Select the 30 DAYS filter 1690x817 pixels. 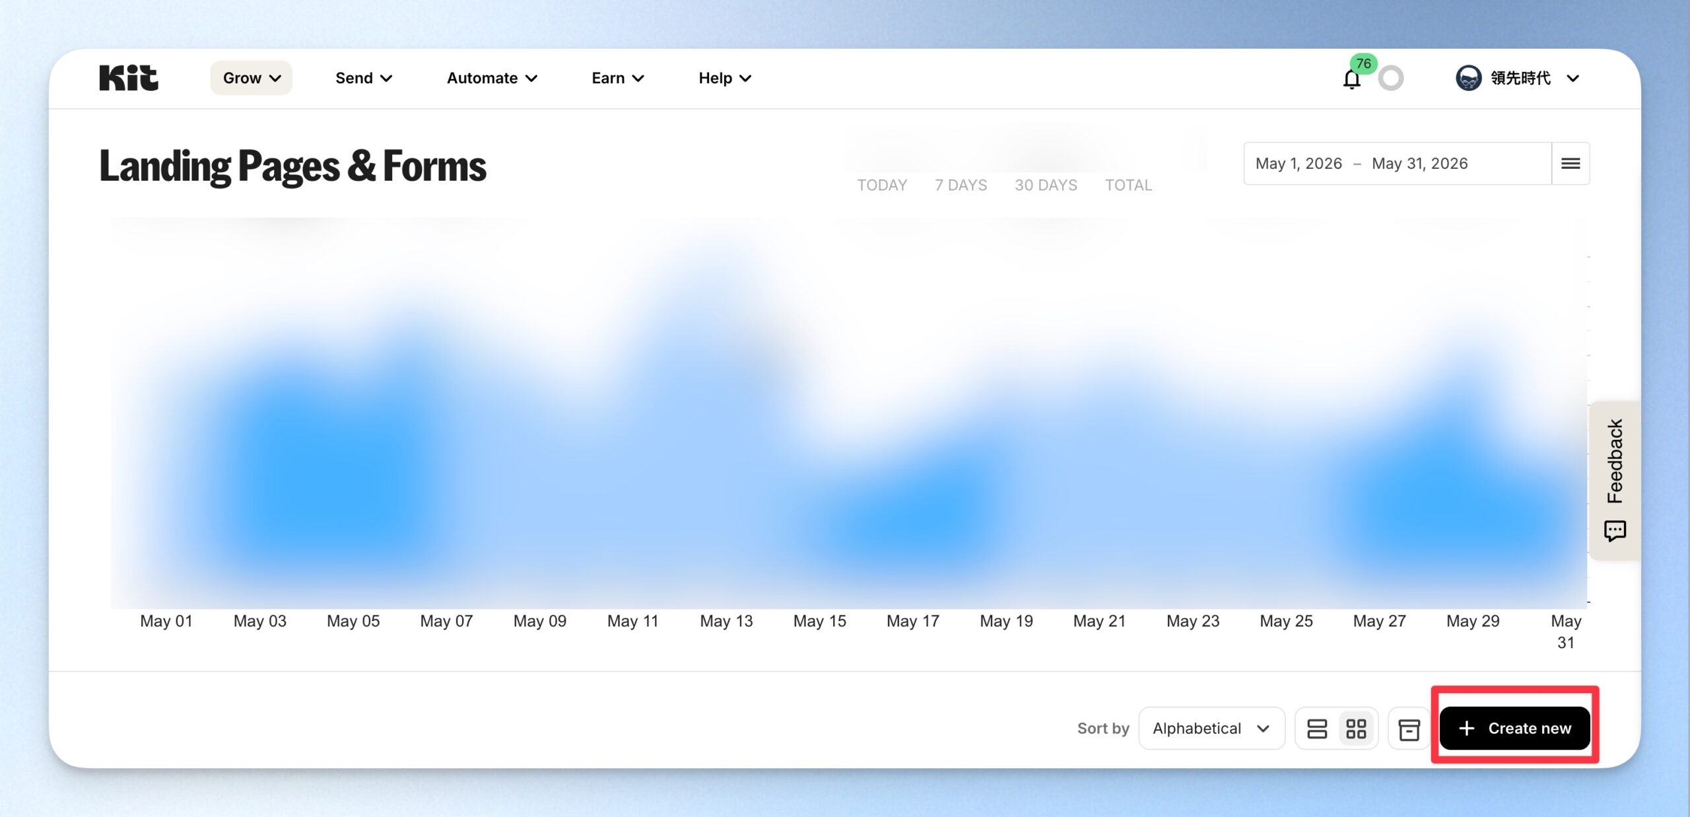pyautogui.click(x=1046, y=185)
